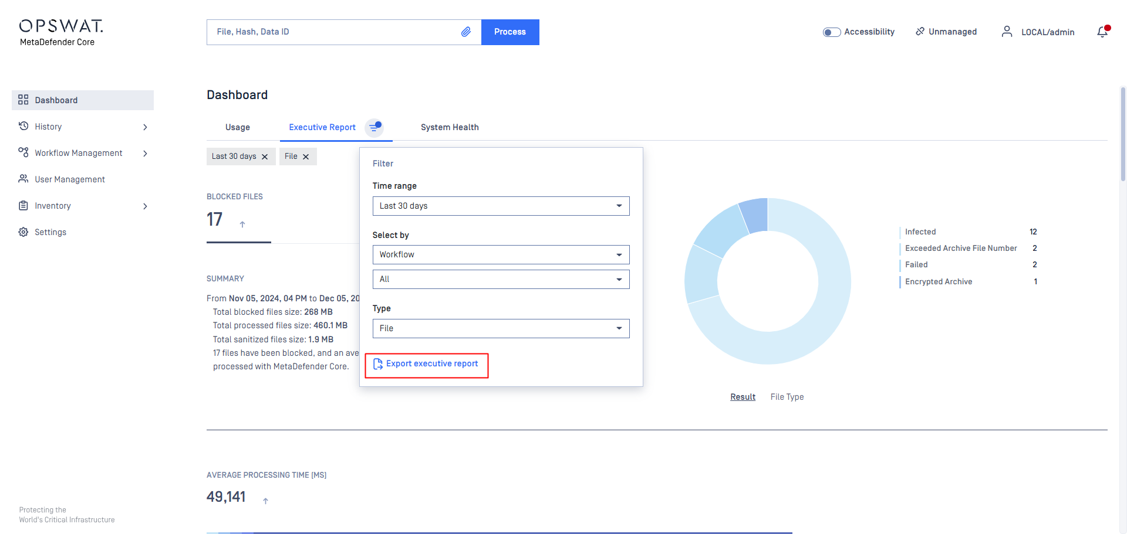Open the Type File dropdown
Image resolution: width=1127 pixels, height=534 pixels.
point(501,328)
